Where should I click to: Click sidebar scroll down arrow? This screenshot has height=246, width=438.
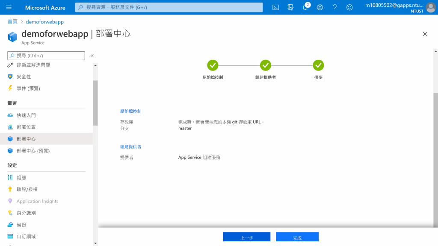tap(95, 243)
